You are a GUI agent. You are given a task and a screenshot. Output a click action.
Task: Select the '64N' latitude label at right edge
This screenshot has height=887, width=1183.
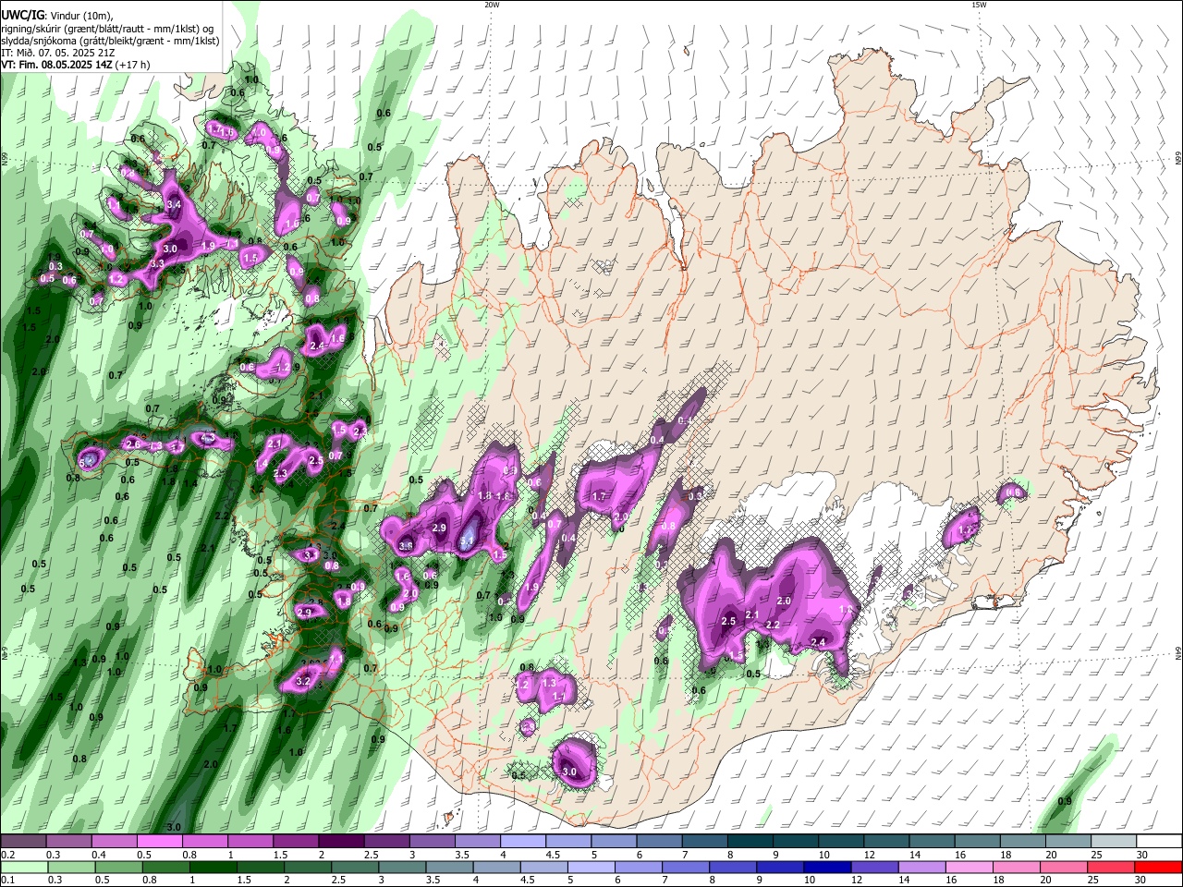tap(1178, 652)
